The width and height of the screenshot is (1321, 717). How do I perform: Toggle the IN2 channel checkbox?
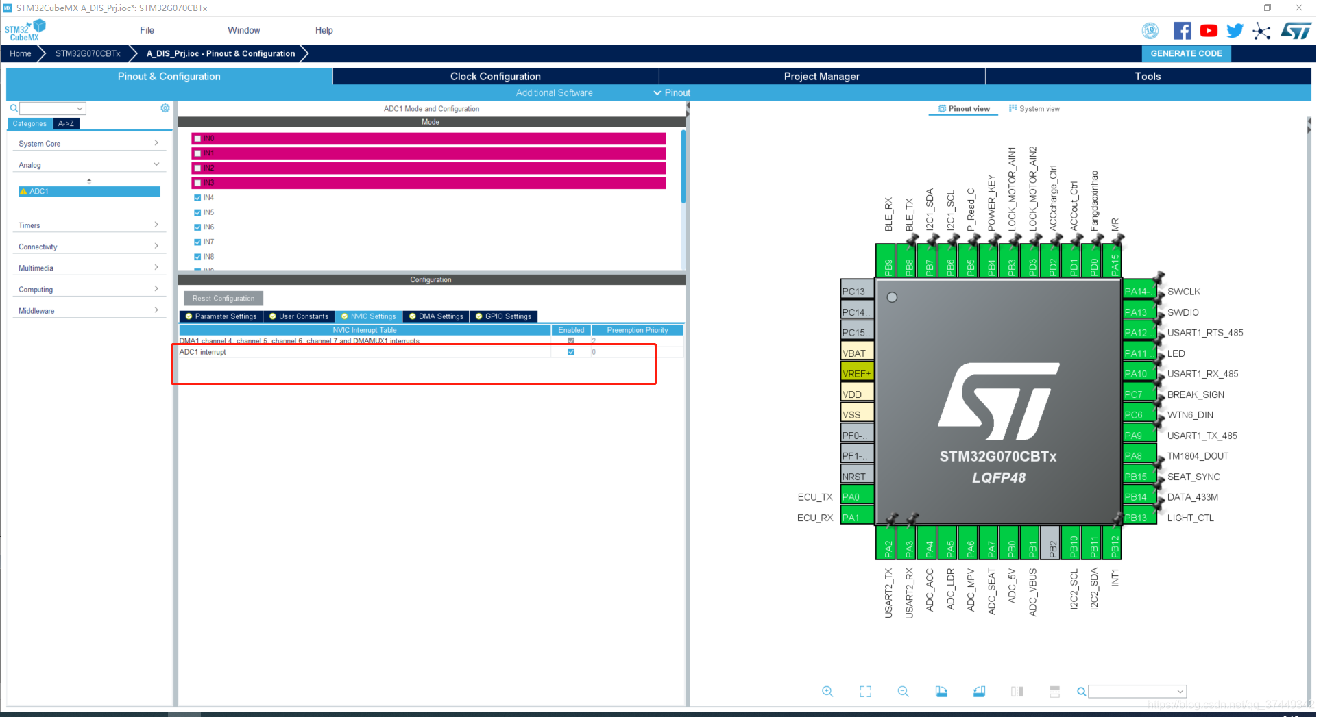pyautogui.click(x=197, y=168)
